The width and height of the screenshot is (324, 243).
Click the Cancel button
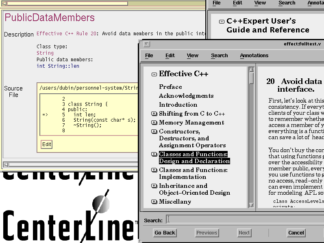(296, 233)
